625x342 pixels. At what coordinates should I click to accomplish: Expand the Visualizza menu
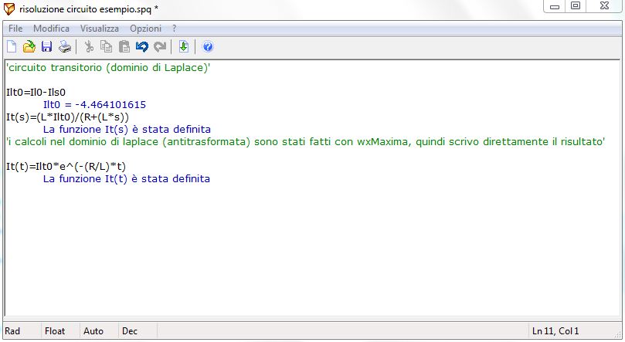pyautogui.click(x=99, y=28)
